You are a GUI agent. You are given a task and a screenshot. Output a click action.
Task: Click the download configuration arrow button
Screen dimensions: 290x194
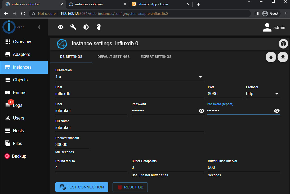pos(283,57)
